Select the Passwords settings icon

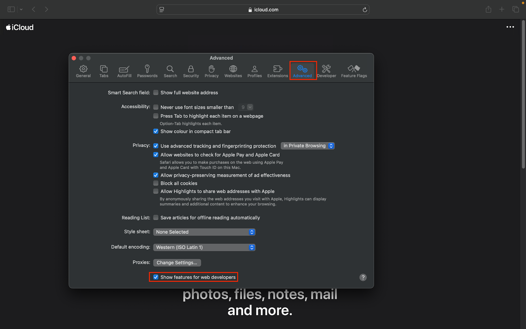147,71
